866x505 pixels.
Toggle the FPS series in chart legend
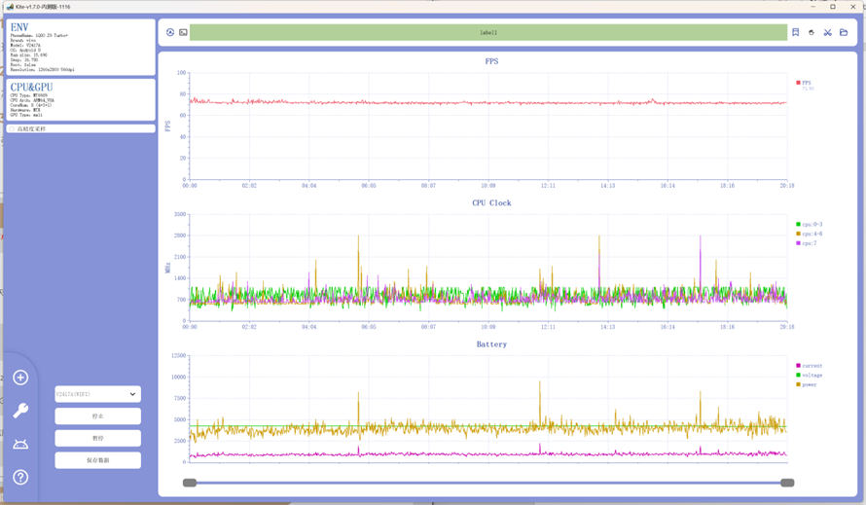[x=804, y=83]
